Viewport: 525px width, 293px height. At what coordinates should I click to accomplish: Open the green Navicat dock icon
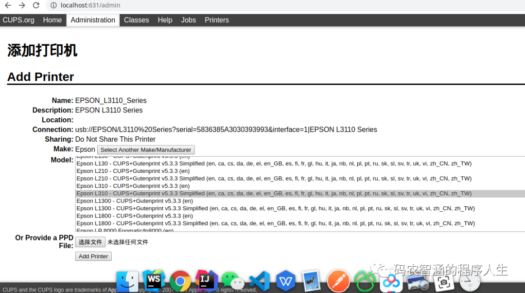pos(365,281)
